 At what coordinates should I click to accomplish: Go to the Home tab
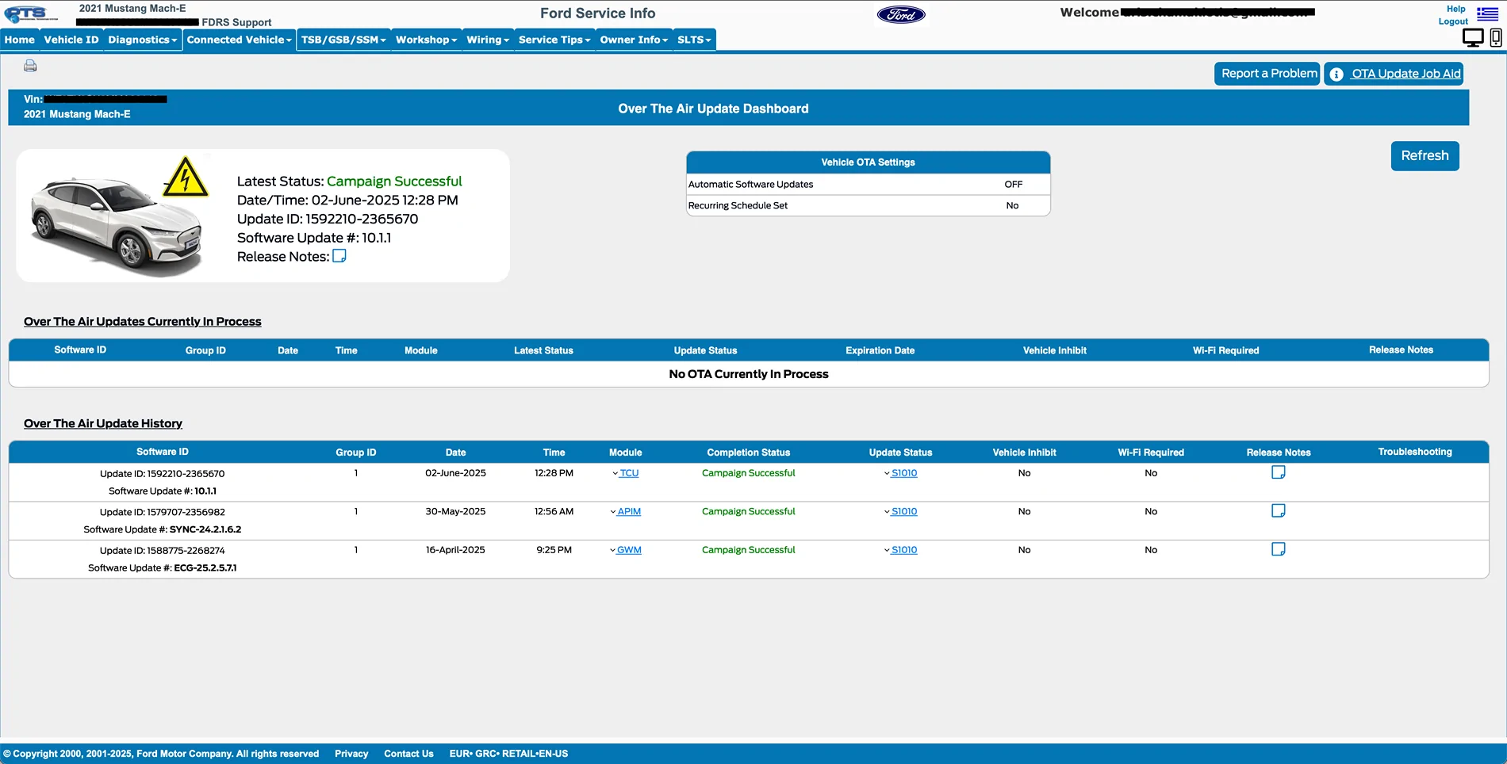(x=20, y=40)
